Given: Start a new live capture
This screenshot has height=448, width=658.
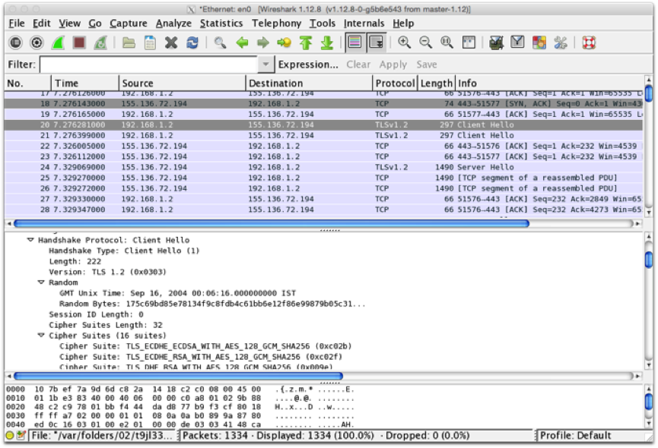Looking at the screenshot, I should pos(58,42).
